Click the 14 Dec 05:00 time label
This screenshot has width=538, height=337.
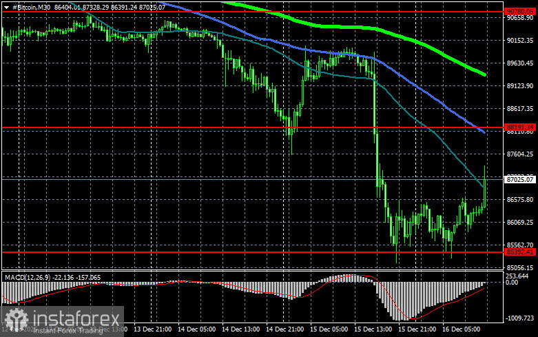(x=196, y=329)
